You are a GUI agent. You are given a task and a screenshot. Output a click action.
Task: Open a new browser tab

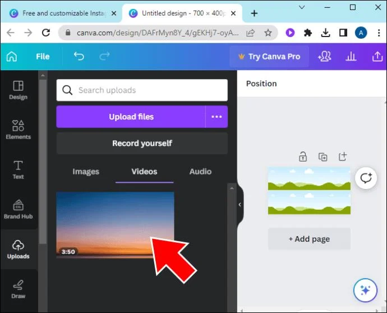click(254, 13)
